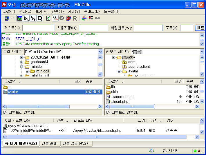
Task: Sort queue by 상태 column header
Action: [182, 120]
